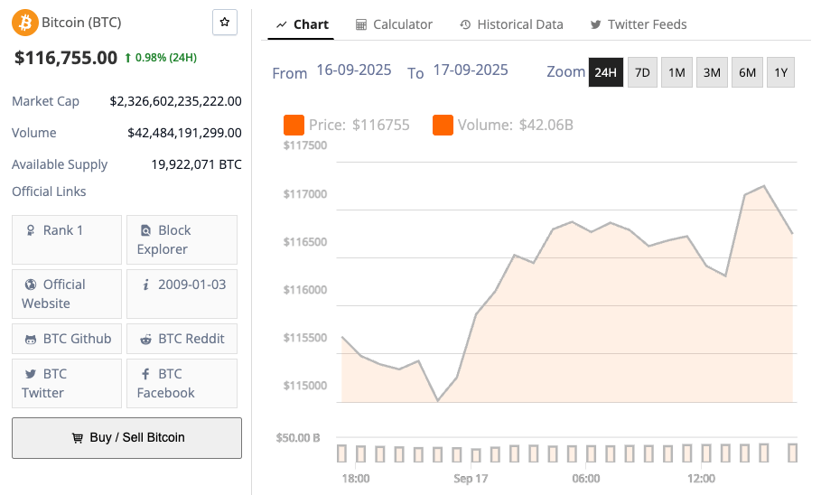Toggle the Price series orange legend swatch
Image resolution: width=821 pixels, height=495 pixels.
[294, 126]
